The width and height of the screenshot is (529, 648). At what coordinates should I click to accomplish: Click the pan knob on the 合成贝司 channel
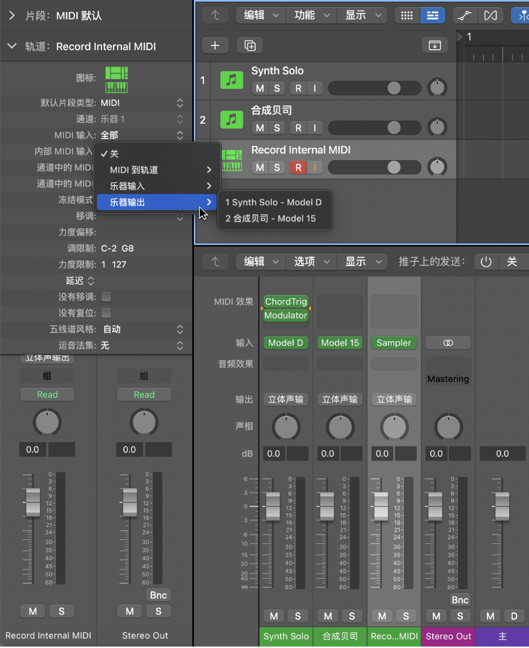coord(340,426)
